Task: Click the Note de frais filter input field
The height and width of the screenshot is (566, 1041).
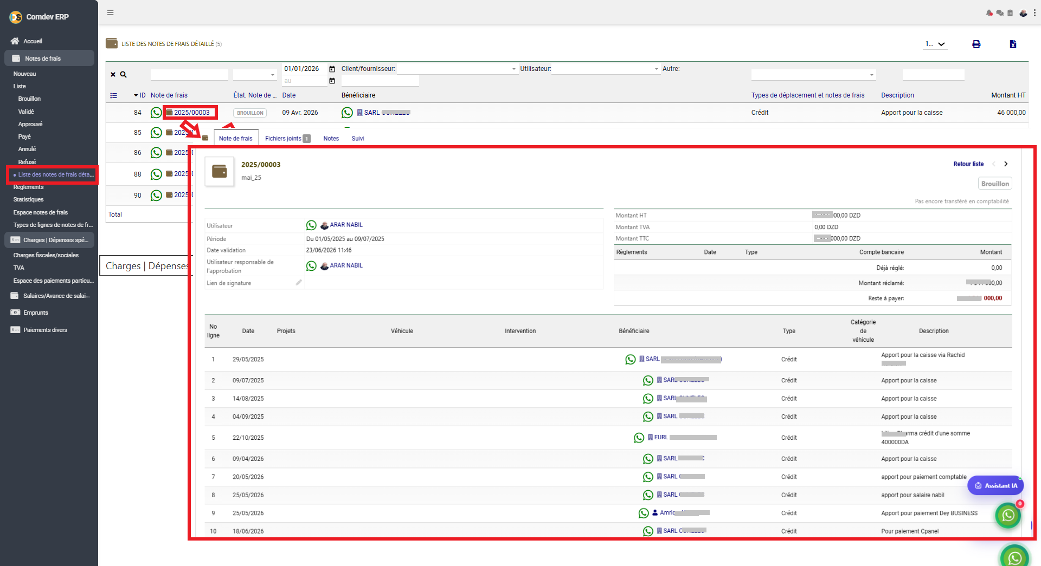Action: click(189, 75)
